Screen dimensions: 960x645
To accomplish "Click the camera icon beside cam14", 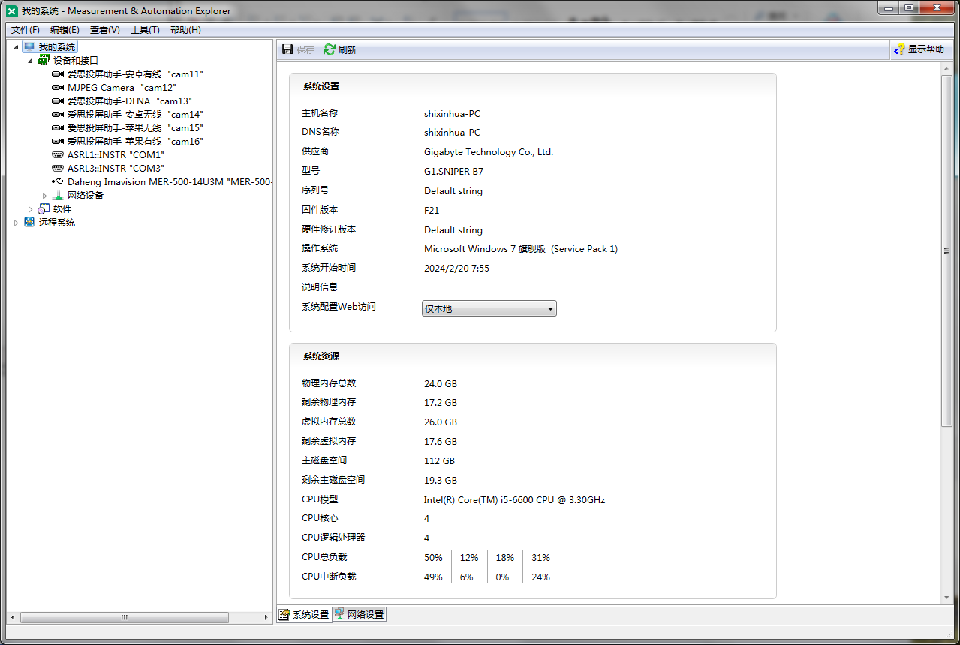I will (58, 115).
